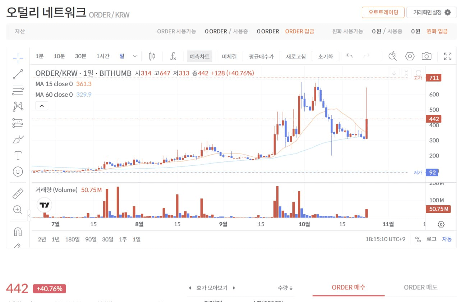Collapse the indicator legend chevron

point(42,106)
